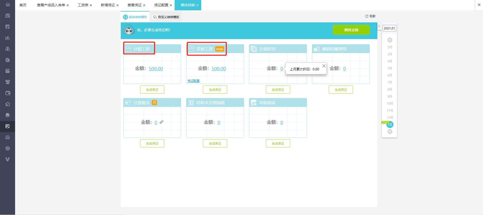The height and width of the screenshot is (215, 483).
Task: Click the home icon in the sidebar
Action: tap(8, 5)
